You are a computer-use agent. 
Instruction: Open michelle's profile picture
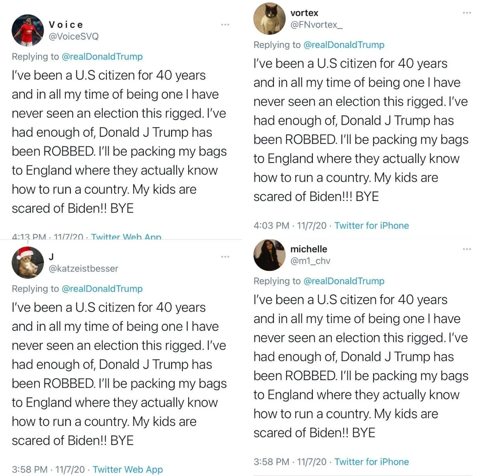tap(269, 255)
